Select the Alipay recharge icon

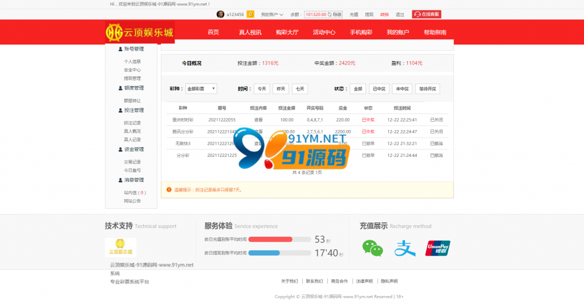click(405, 249)
